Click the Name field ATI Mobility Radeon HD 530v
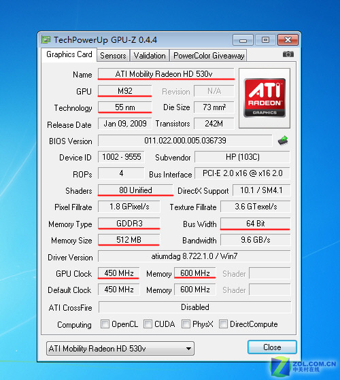The image size is (340, 380). pos(166,73)
